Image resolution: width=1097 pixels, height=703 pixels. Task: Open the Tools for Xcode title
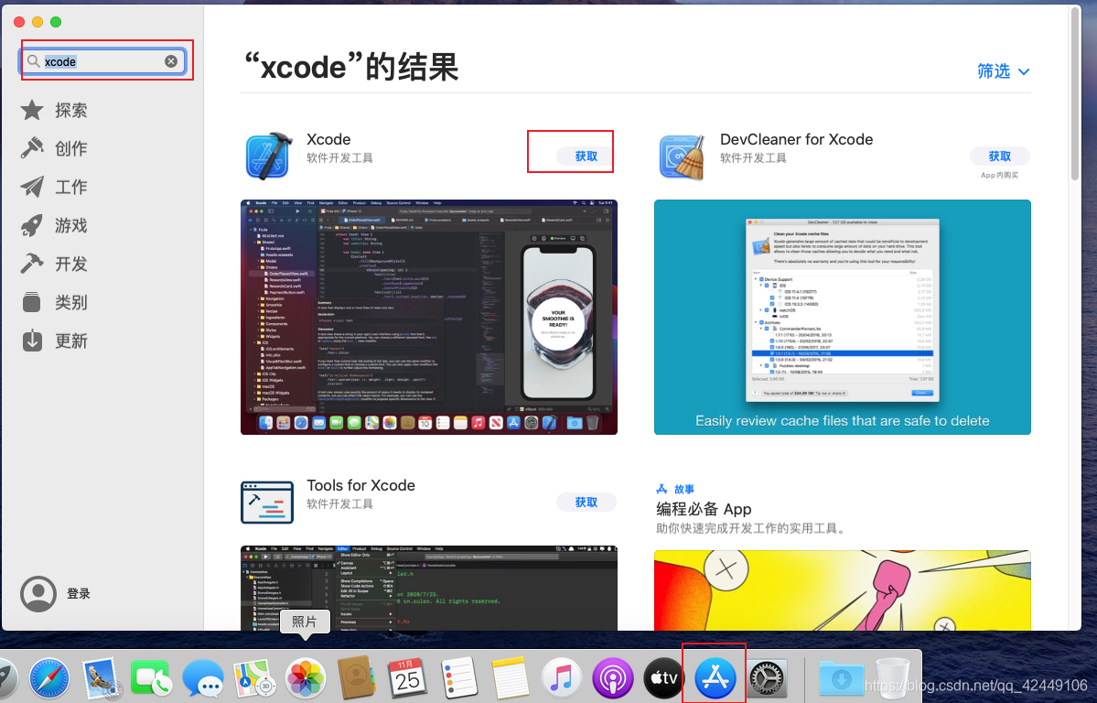[360, 485]
